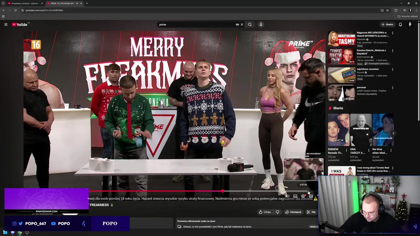420x236 pixels.
Task: Open the on-screen keyboard icon in search
Action: (237, 25)
